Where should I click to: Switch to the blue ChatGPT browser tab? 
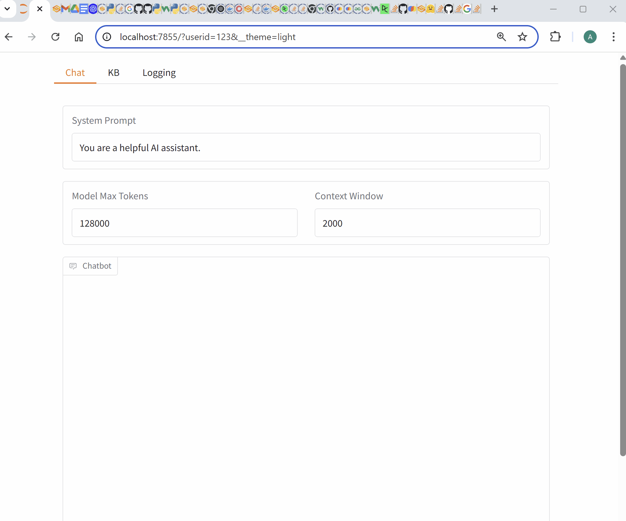[x=93, y=9]
